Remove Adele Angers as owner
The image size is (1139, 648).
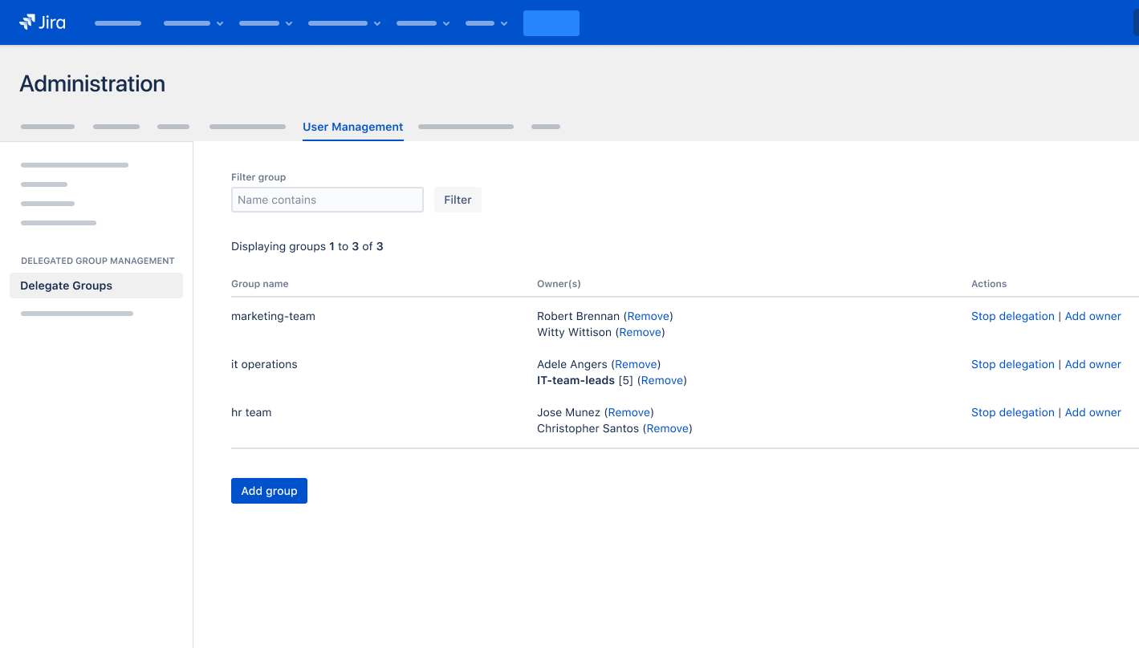pos(636,364)
